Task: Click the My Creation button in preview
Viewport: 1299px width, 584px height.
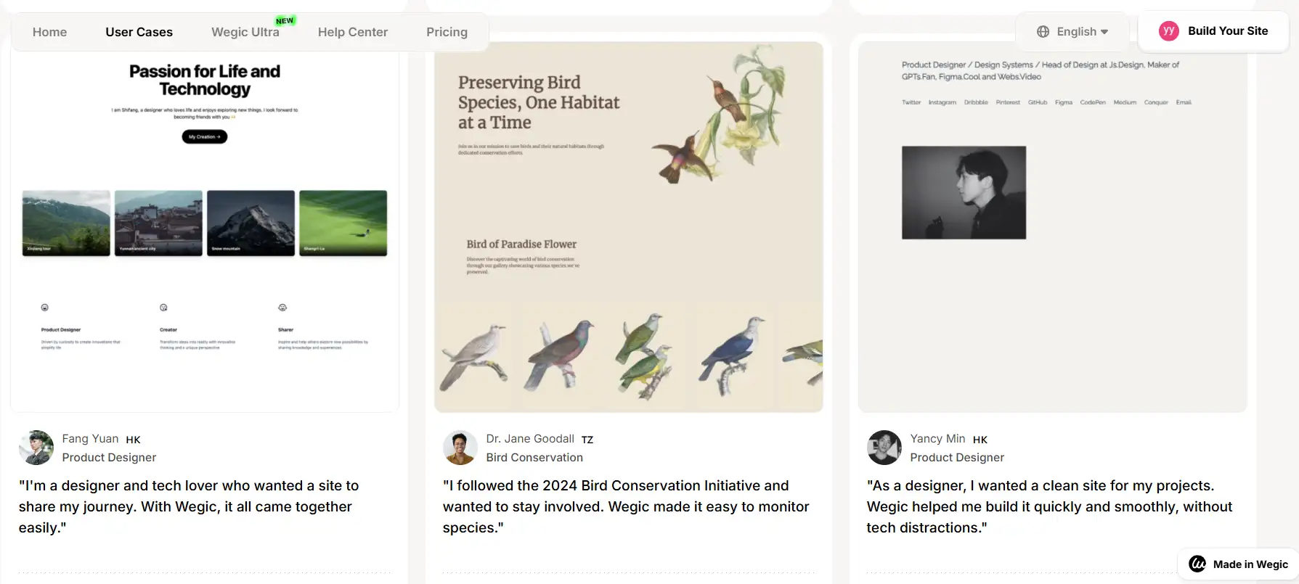Action: click(x=204, y=136)
